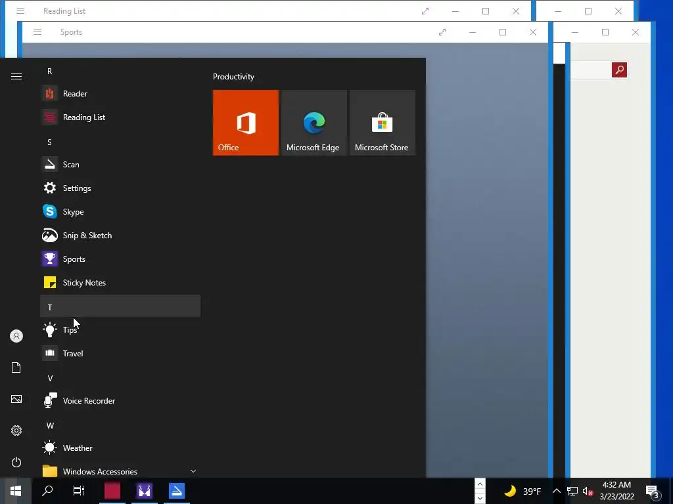
Task: Toggle full screen in Reading List window
Action: (x=425, y=11)
